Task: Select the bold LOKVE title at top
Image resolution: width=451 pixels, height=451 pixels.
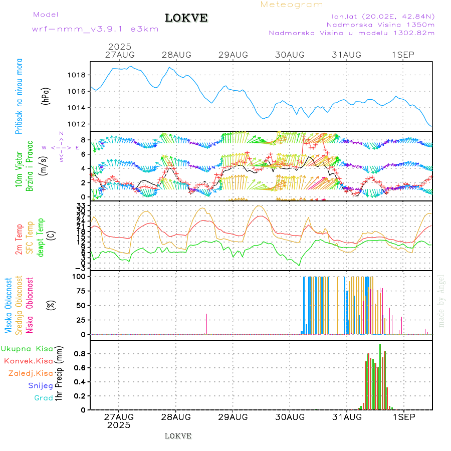Action: click(186, 19)
